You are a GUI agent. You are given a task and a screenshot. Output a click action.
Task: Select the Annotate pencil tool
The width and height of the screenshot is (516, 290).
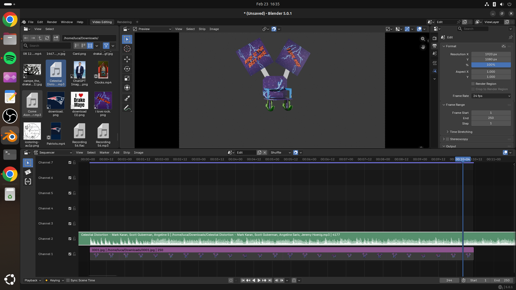coord(127,108)
